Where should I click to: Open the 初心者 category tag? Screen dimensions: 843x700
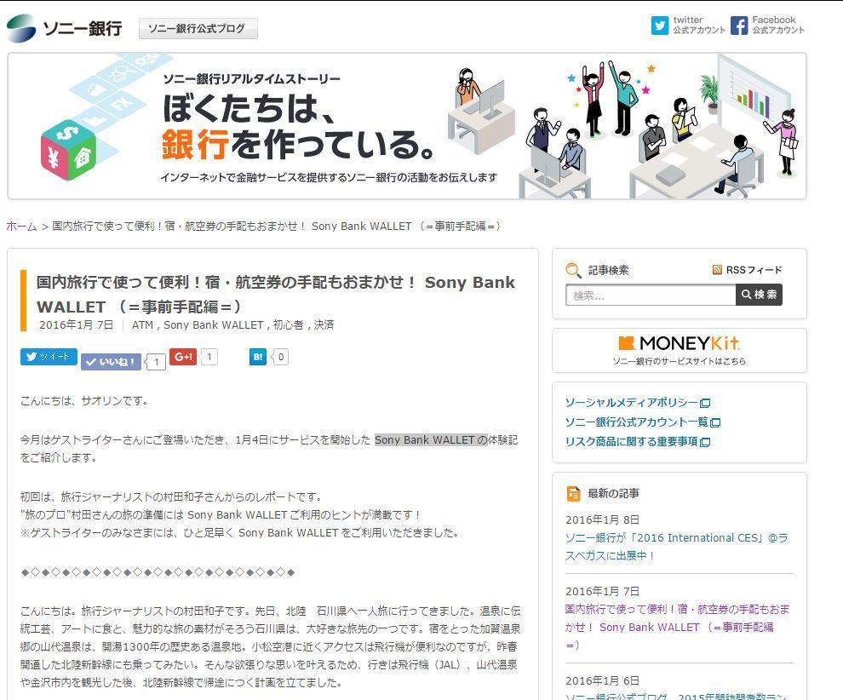[288, 324]
